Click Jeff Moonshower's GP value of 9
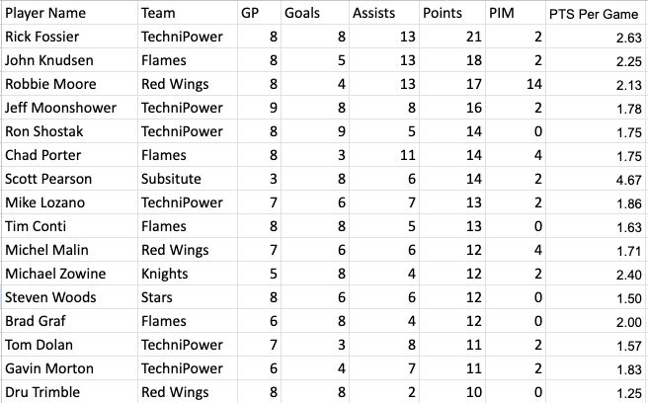 click(259, 108)
